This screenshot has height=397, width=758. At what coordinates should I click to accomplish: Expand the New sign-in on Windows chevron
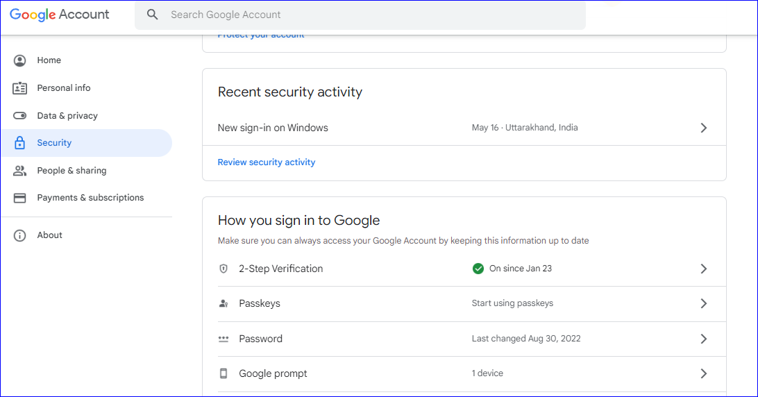pyautogui.click(x=704, y=128)
